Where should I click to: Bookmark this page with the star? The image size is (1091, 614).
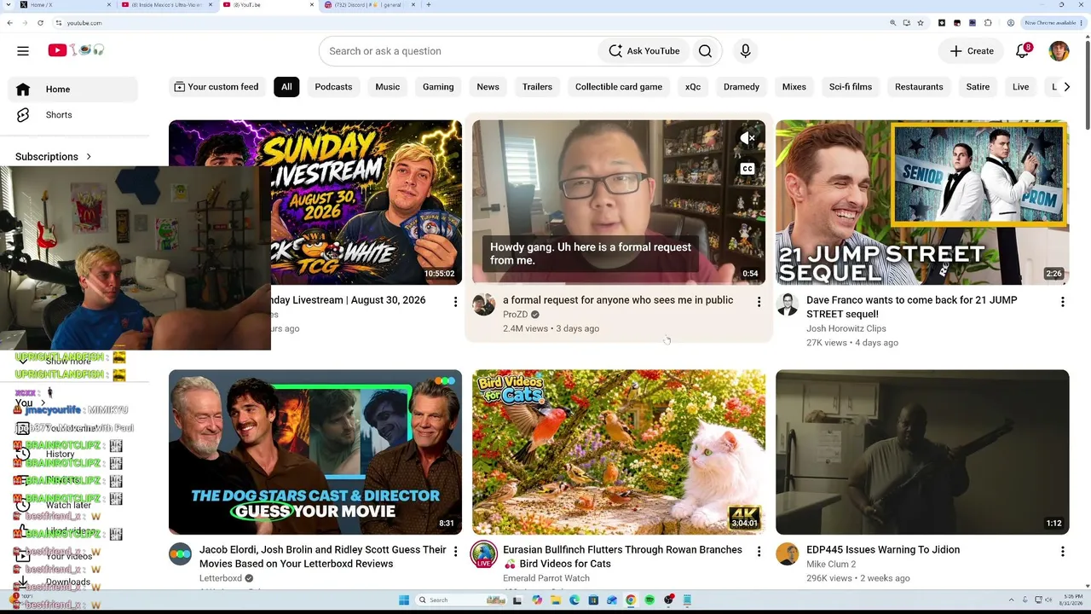pos(921,23)
